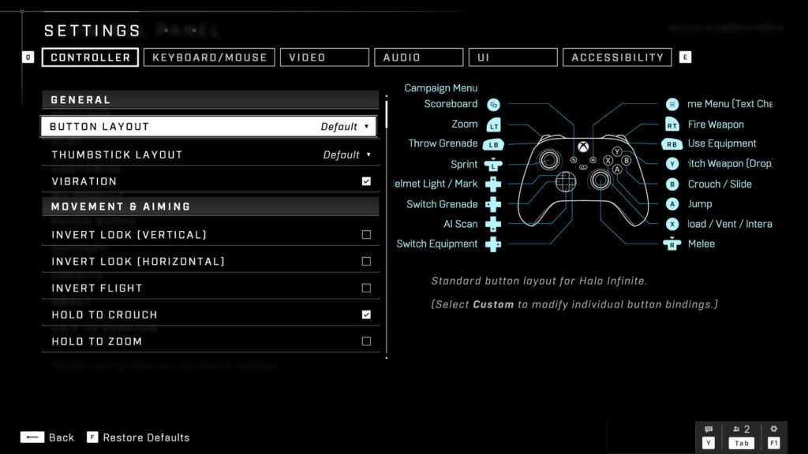
Task: Uncheck the Hold to Crouch option
Action: point(366,314)
